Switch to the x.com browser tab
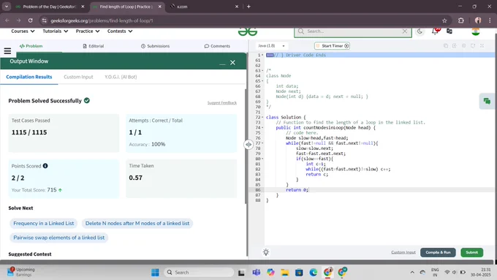The height and width of the screenshot is (280, 497). point(204,7)
